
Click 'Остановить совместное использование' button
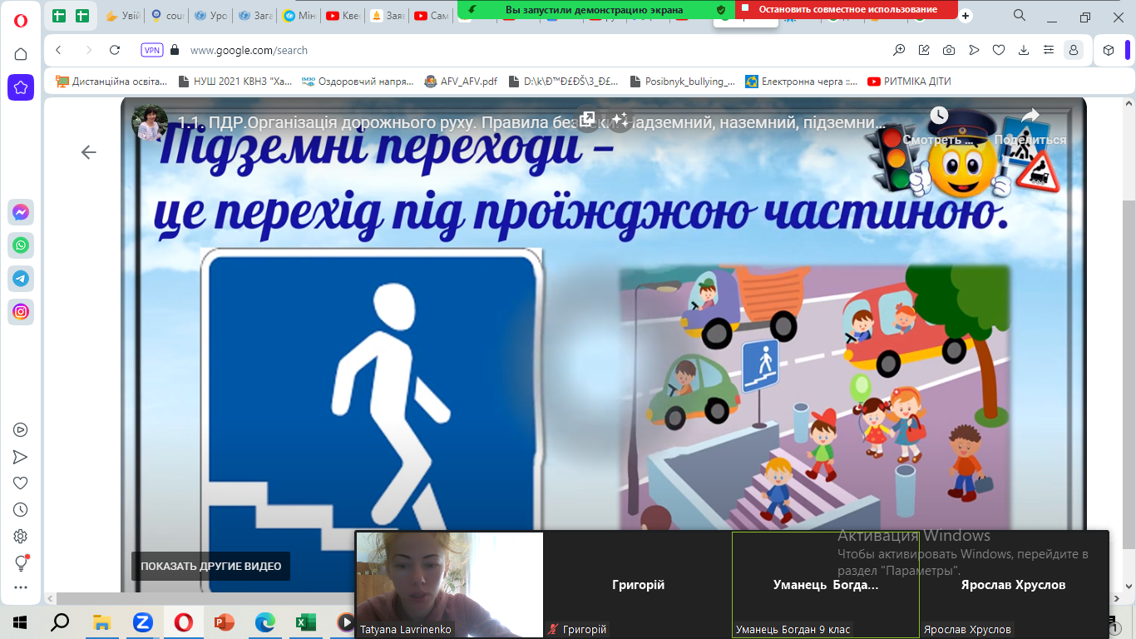pos(846,9)
